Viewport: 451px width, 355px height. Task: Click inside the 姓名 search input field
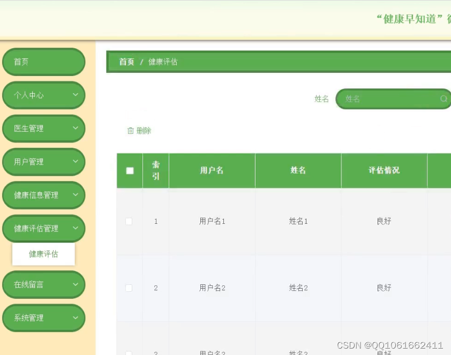point(386,99)
